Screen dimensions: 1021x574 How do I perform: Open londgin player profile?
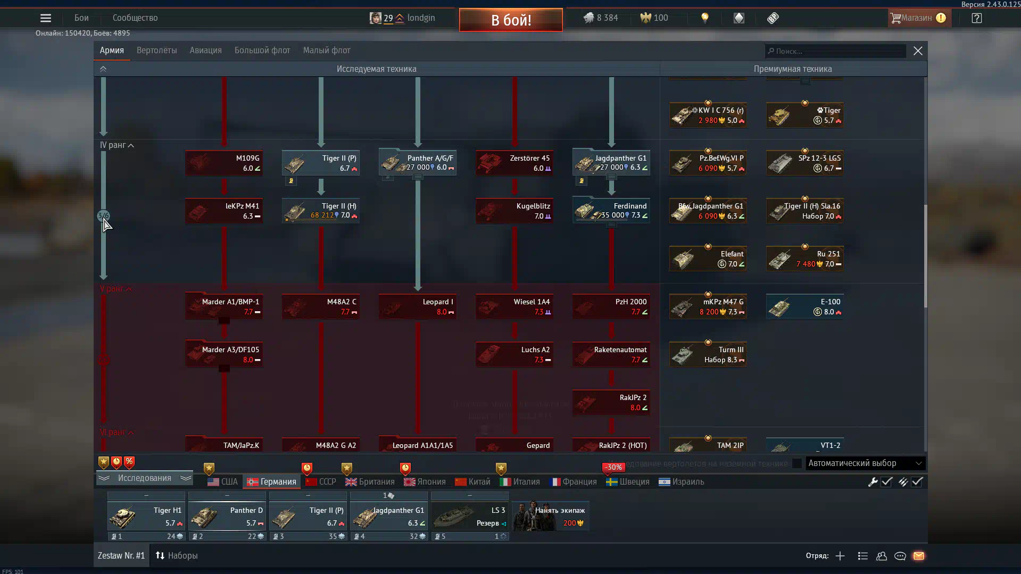(421, 18)
